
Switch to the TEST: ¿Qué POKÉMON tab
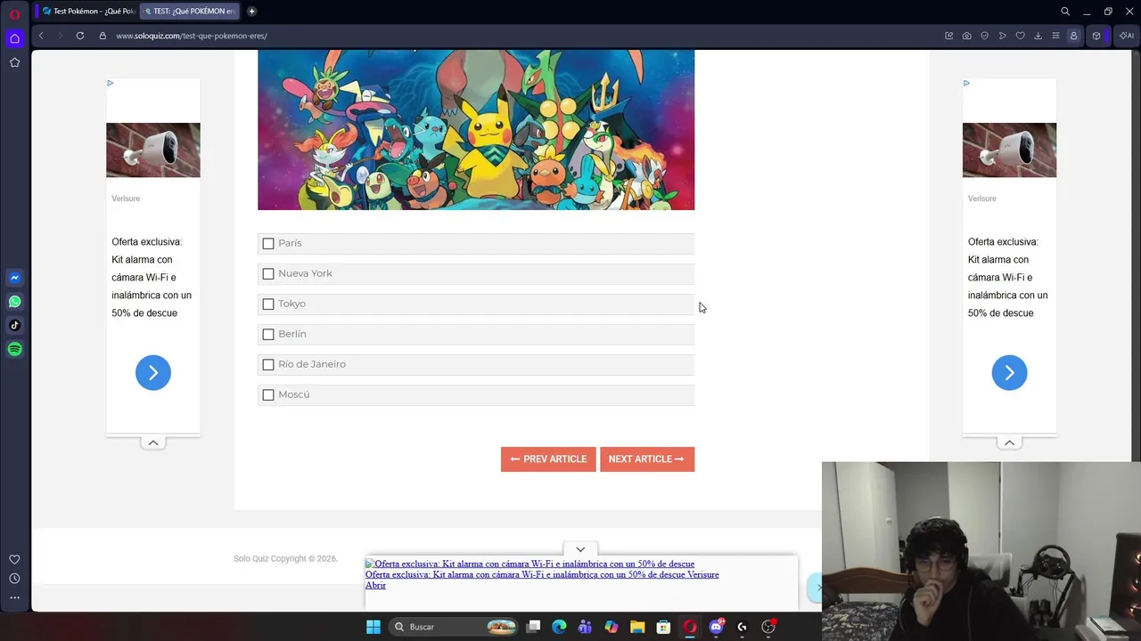(x=188, y=12)
